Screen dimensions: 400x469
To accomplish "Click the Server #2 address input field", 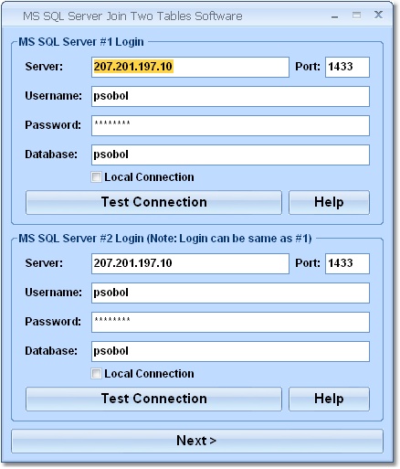I will coord(190,263).
